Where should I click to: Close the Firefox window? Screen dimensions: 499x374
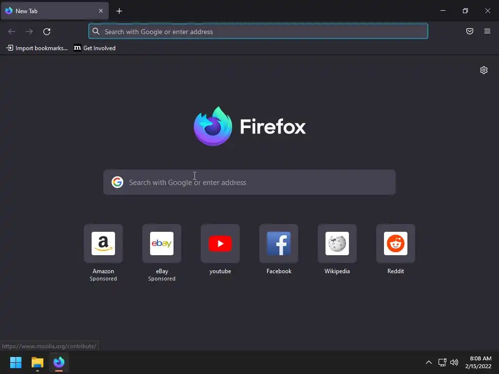click(487, 11)
